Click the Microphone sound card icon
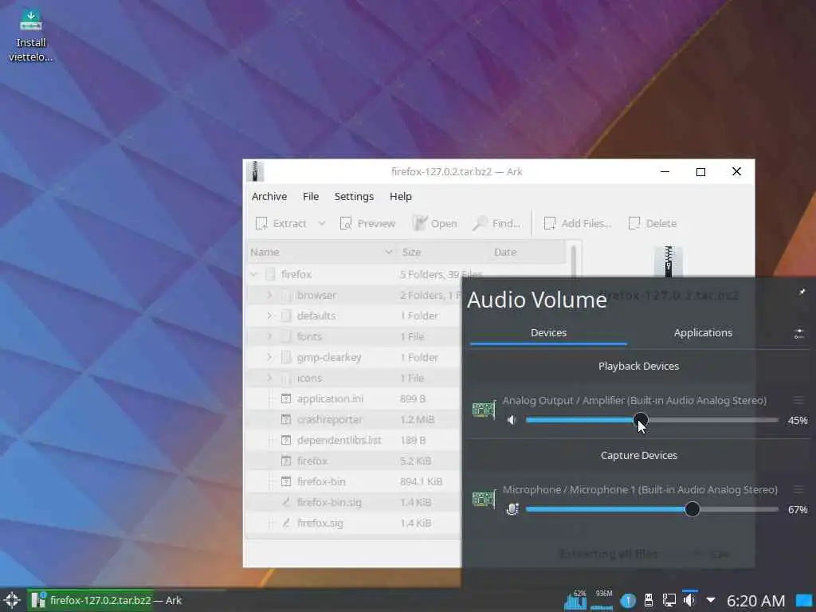Image resolution: width=816 pixels, height=612 pixels. (484, 500)
